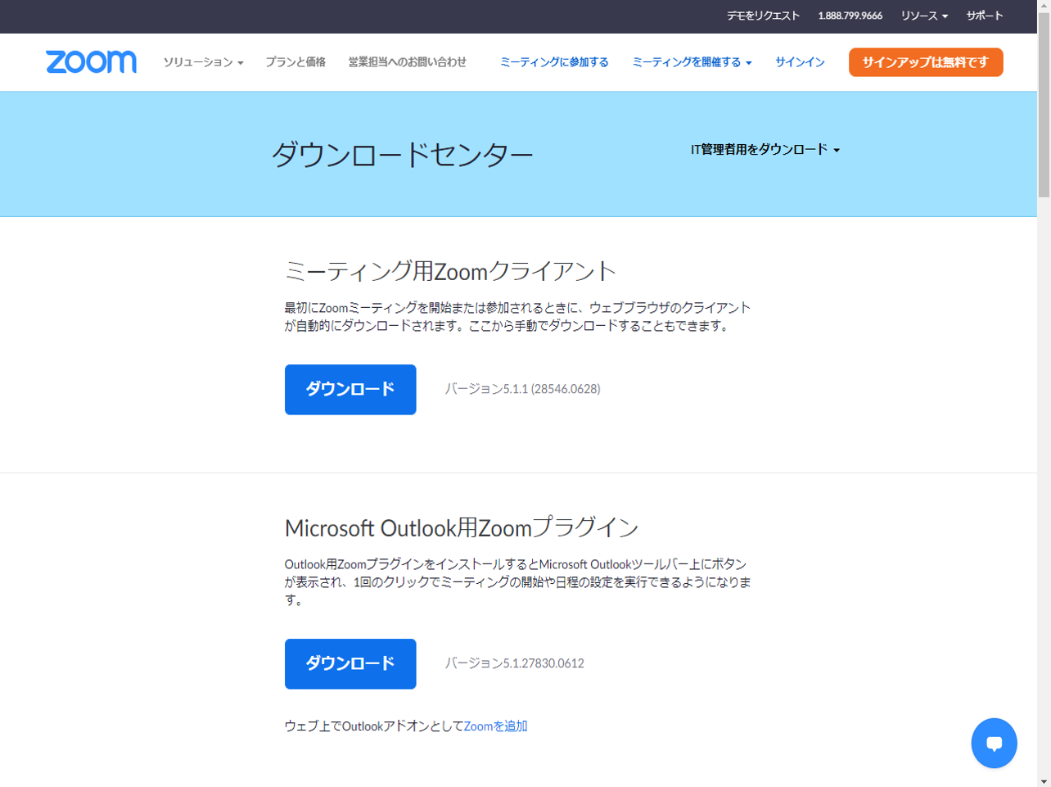Click the Zoom logo
This screenshot has height=787, width=1051.
click(x=91, y=62)
